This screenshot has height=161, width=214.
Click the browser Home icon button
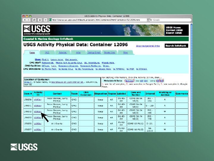[34, 20]
